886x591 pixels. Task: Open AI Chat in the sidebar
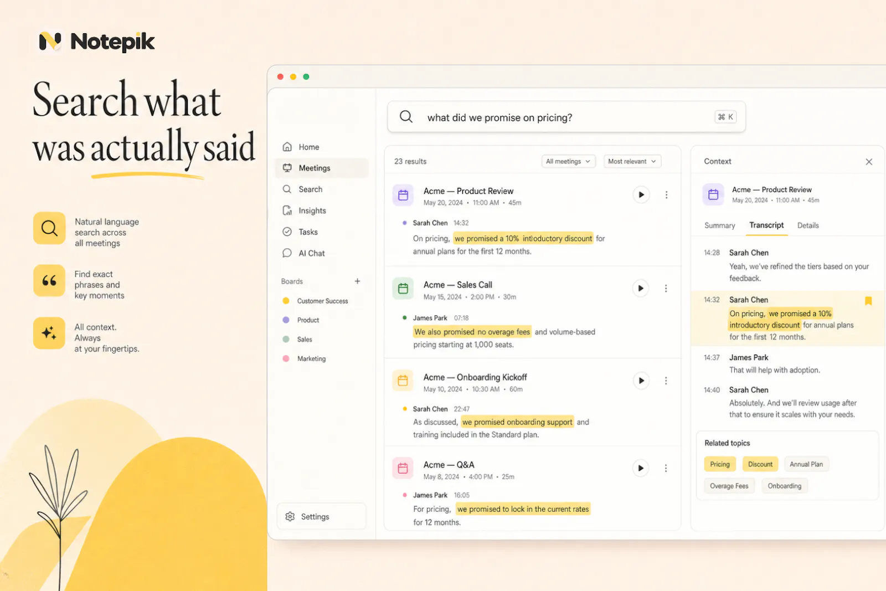[322, 253]
